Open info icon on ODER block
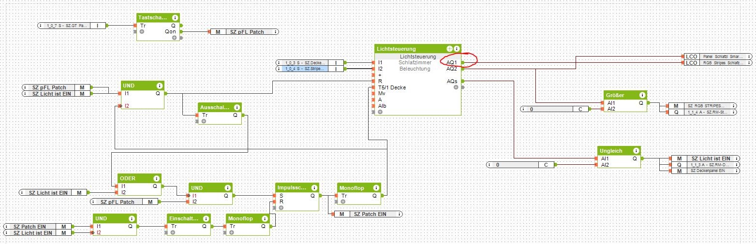Viewport: 756px width, 244px height. tap(157, 178)
